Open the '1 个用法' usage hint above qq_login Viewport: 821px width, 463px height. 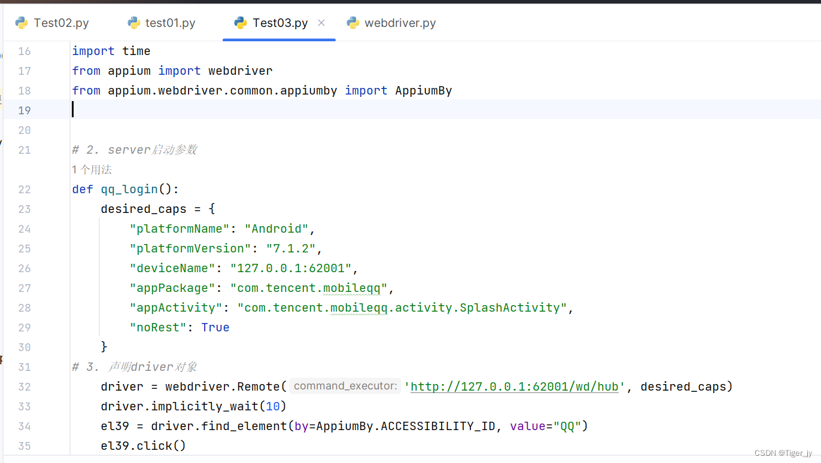[92, 169]
